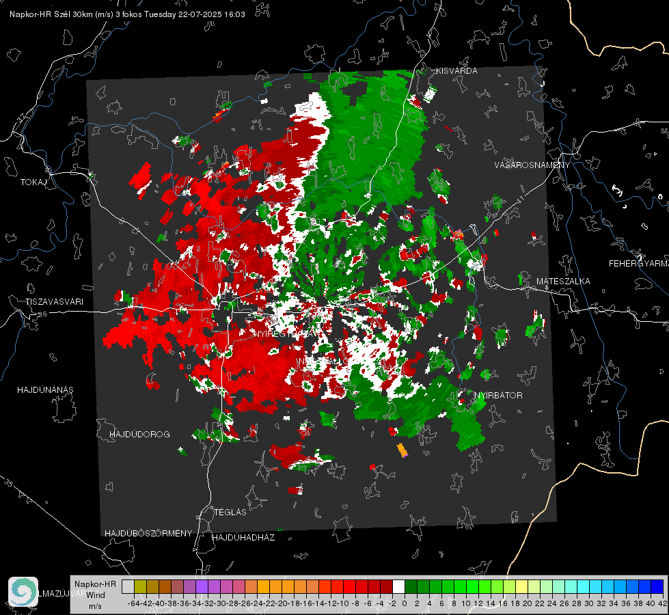The image size is (669, 615).
Task: Click the Wind legend label
Action: pos(96,595)
